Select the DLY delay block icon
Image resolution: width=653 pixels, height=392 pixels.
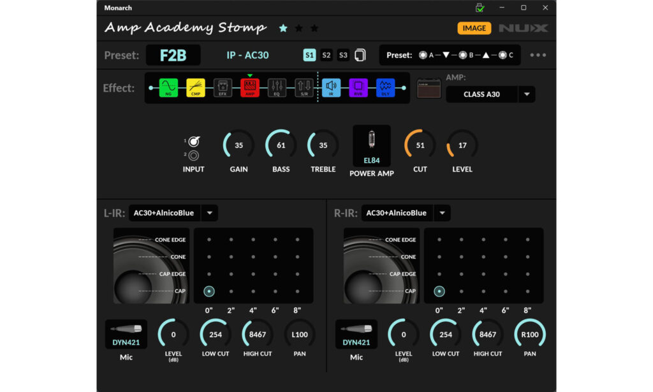[x=385, y=87]
